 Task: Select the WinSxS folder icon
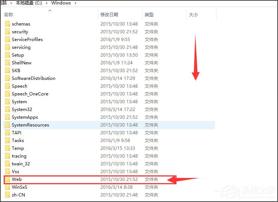click(7, 187)
